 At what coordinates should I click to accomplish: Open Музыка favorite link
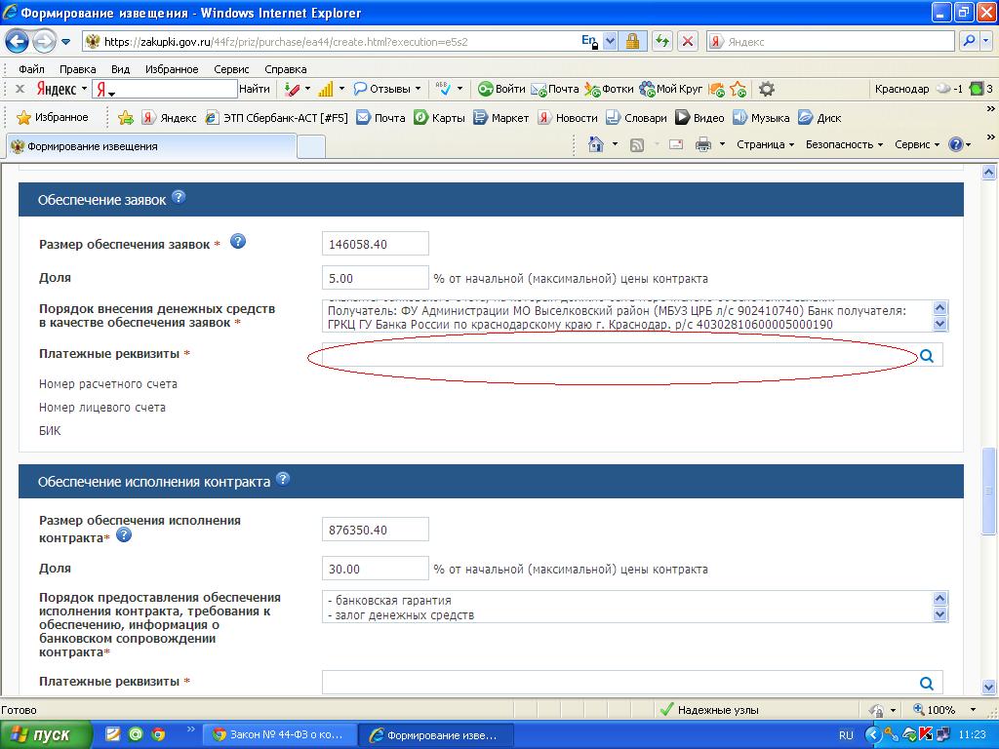(x=761, y=118)
